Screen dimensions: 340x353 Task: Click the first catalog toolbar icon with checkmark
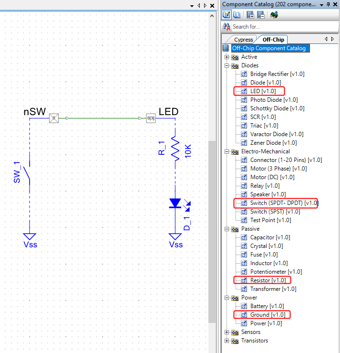227,15
